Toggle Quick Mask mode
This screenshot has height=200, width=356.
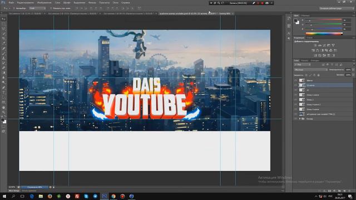click(x=4, y=127)
